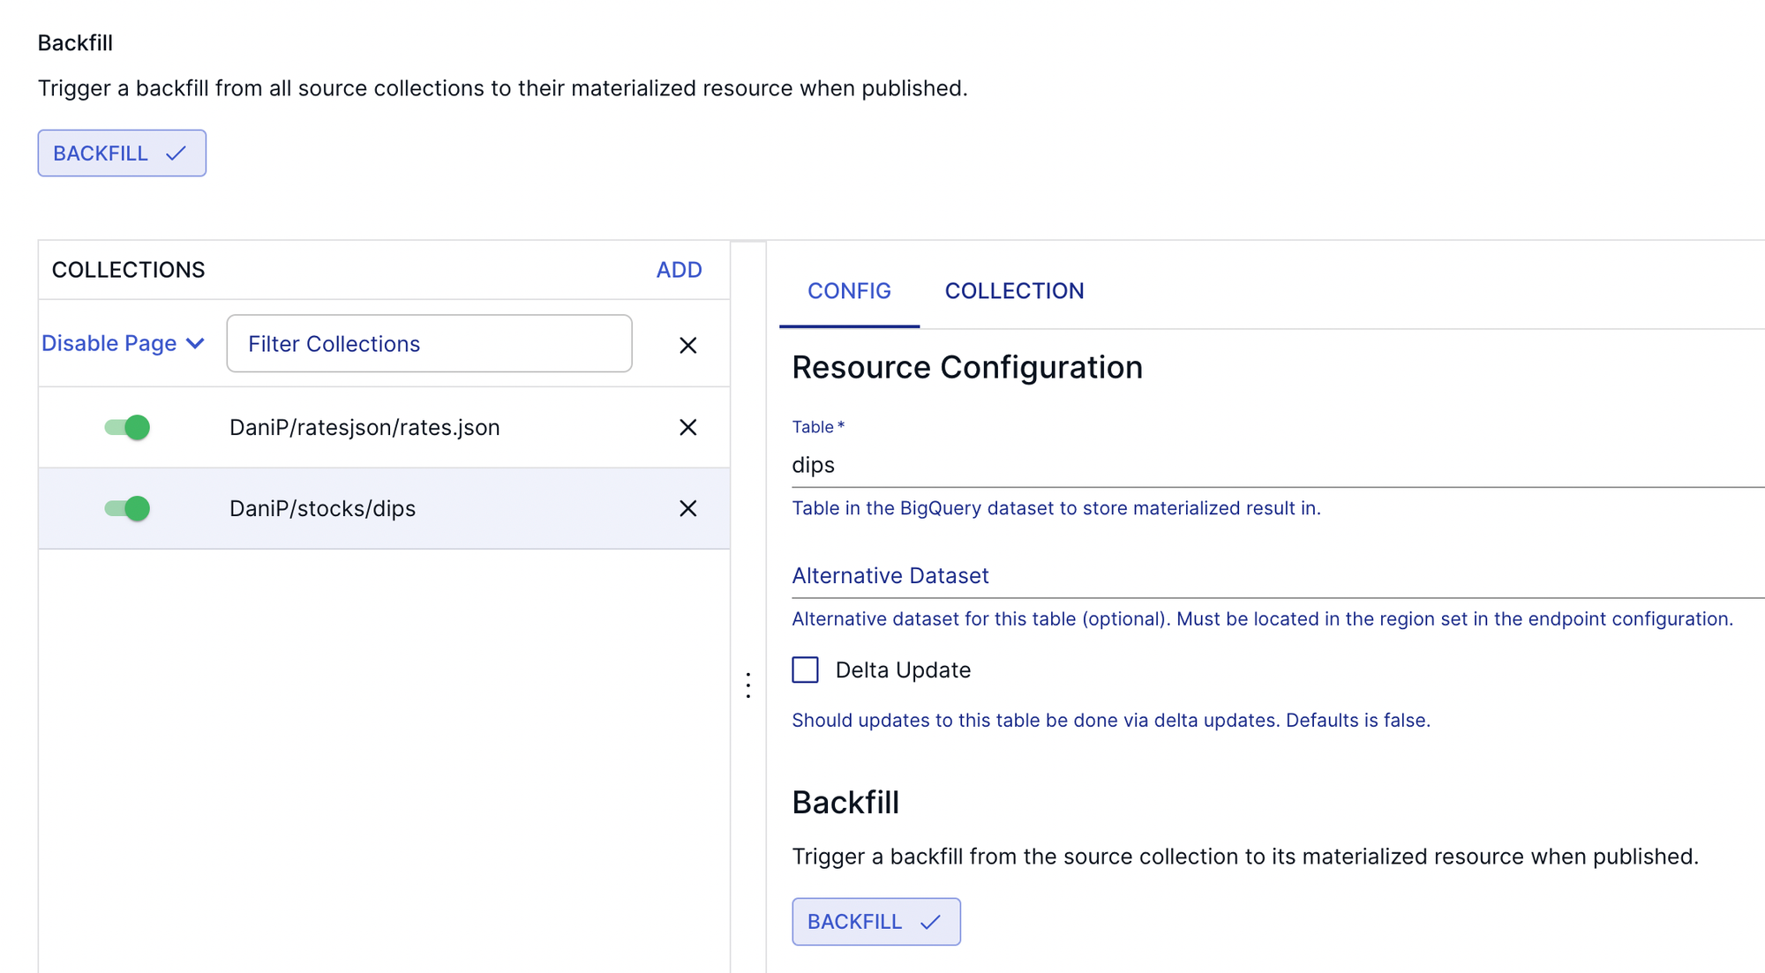This screenshot has height=973, width=1765.
Task: Click the three-dot panel resize handle
Action: click(748, 685)
